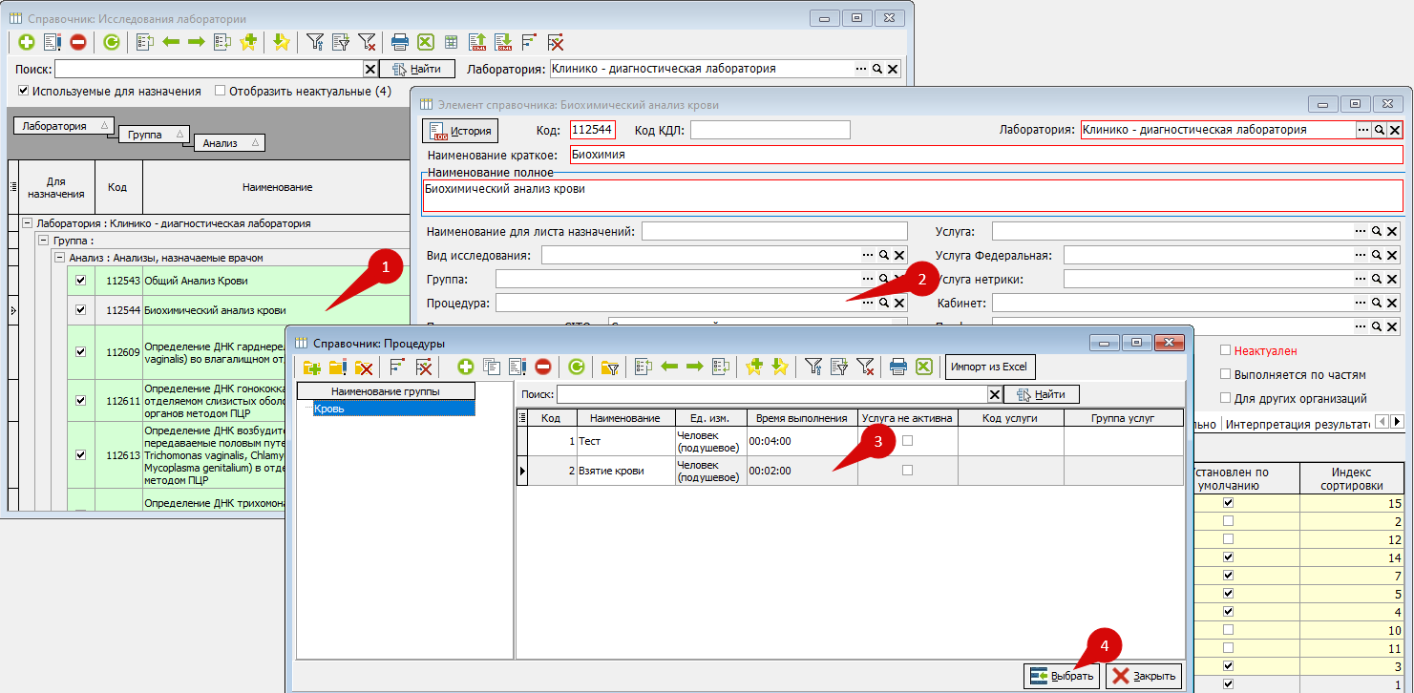Click magnifier search icon next to Кабинет field
Screen dimensions: 1414x693
1377,303
